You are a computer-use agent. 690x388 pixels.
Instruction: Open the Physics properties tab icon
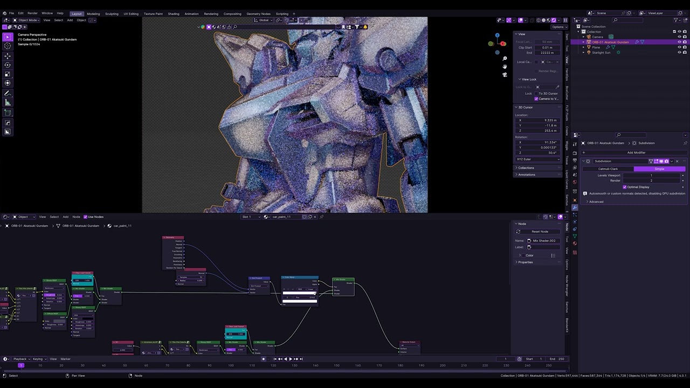pyautogui.click(x=575, y=223)
